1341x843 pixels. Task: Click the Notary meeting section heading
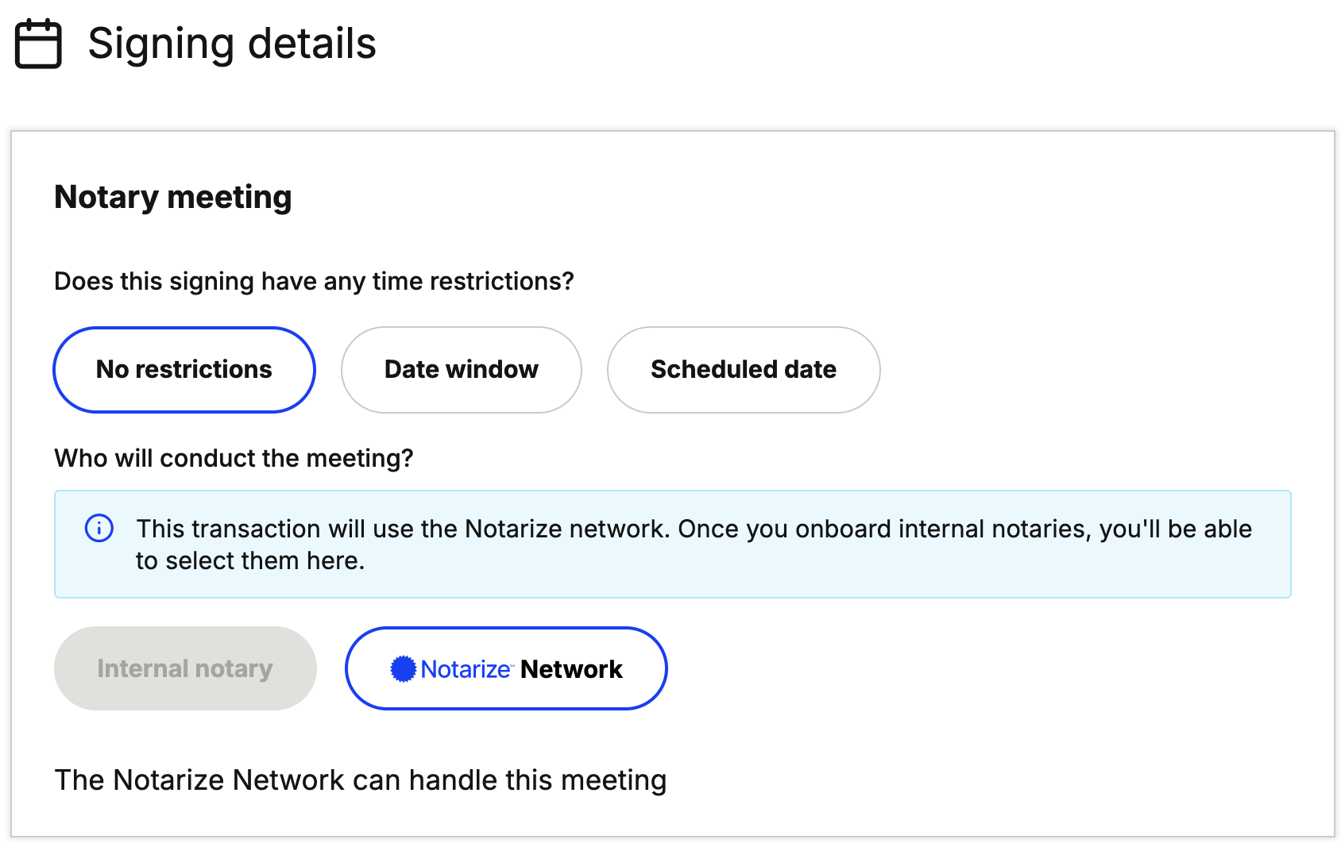173,197
